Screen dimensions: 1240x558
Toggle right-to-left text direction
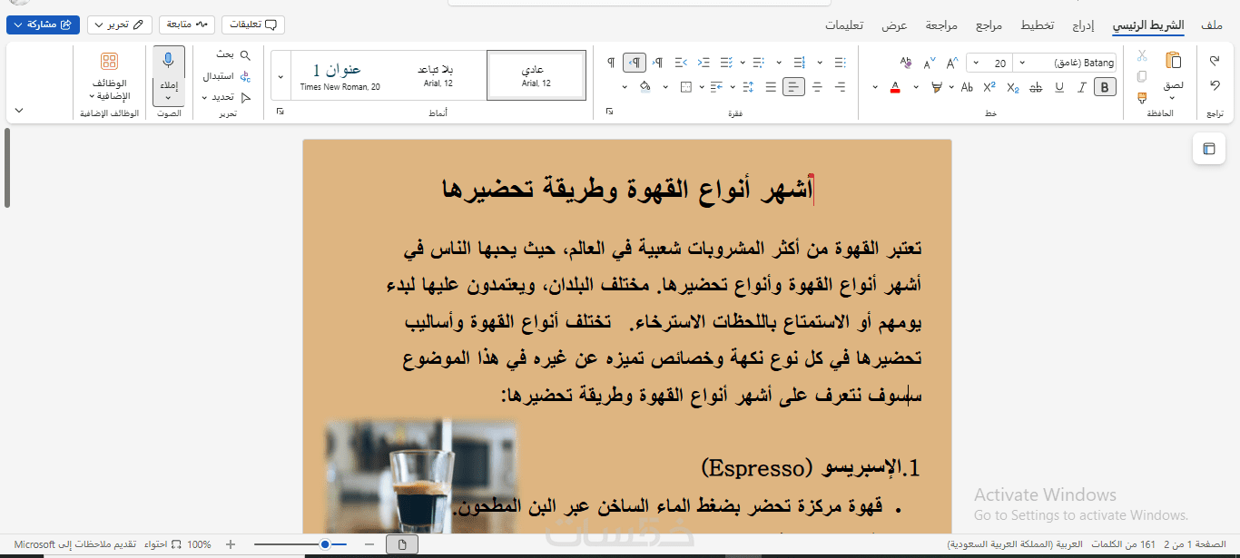tap(635, 63)
